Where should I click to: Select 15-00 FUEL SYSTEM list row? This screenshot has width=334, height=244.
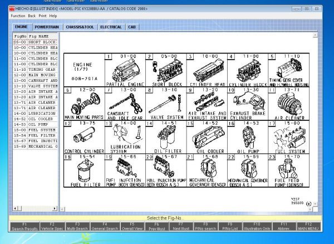coord(36,130)
